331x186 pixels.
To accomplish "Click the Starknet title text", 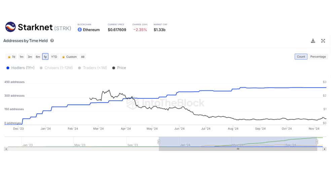I will click(x=35, y=27).
